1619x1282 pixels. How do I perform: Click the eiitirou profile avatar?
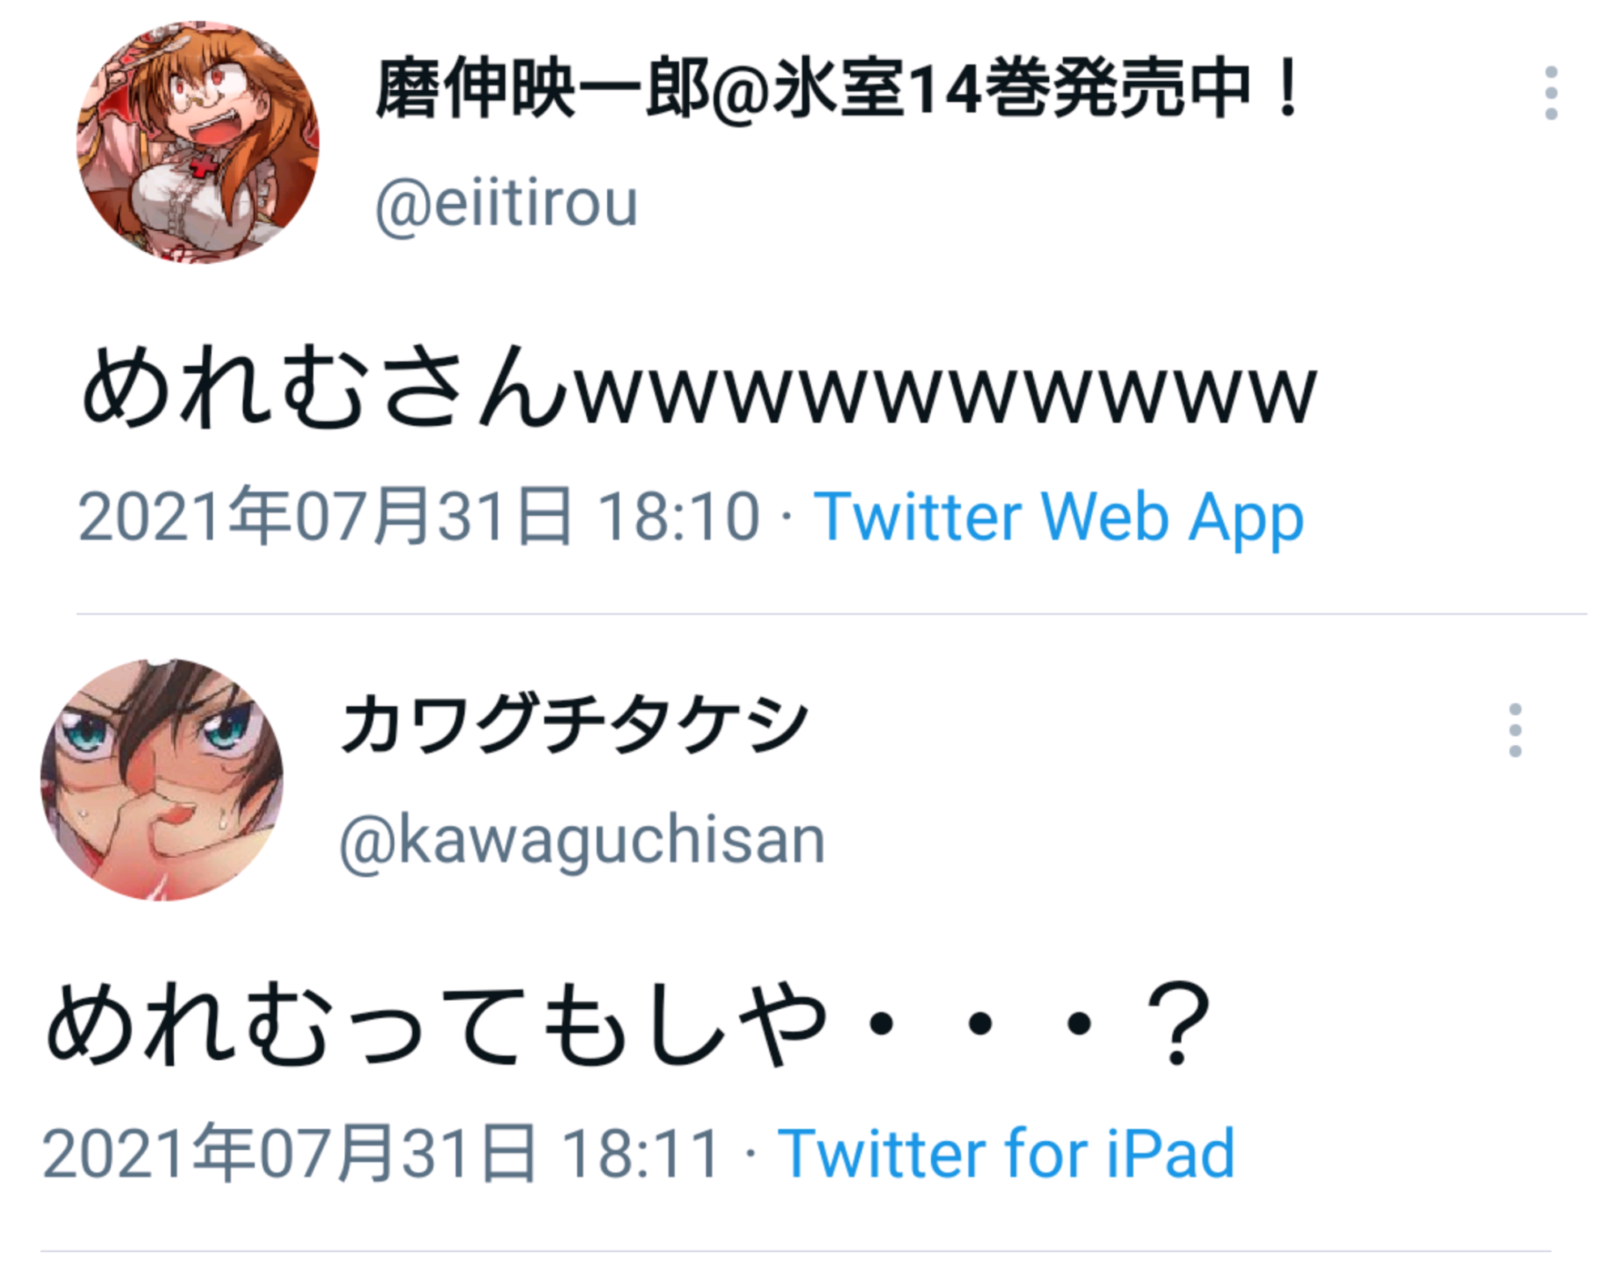(198, 143)
